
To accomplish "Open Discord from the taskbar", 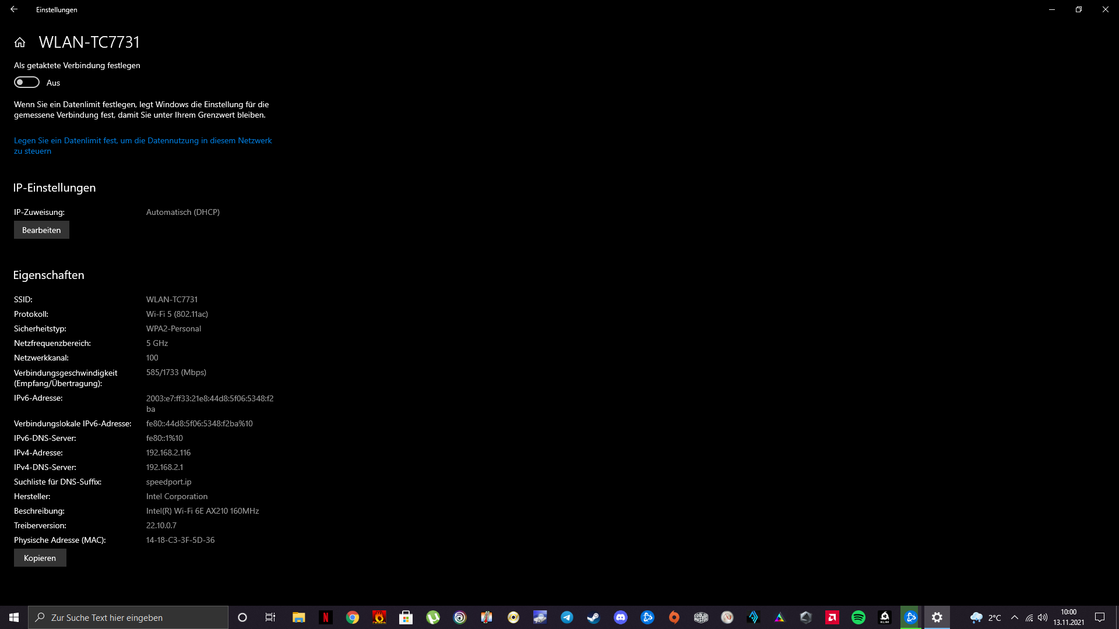I will pos(620,617).
